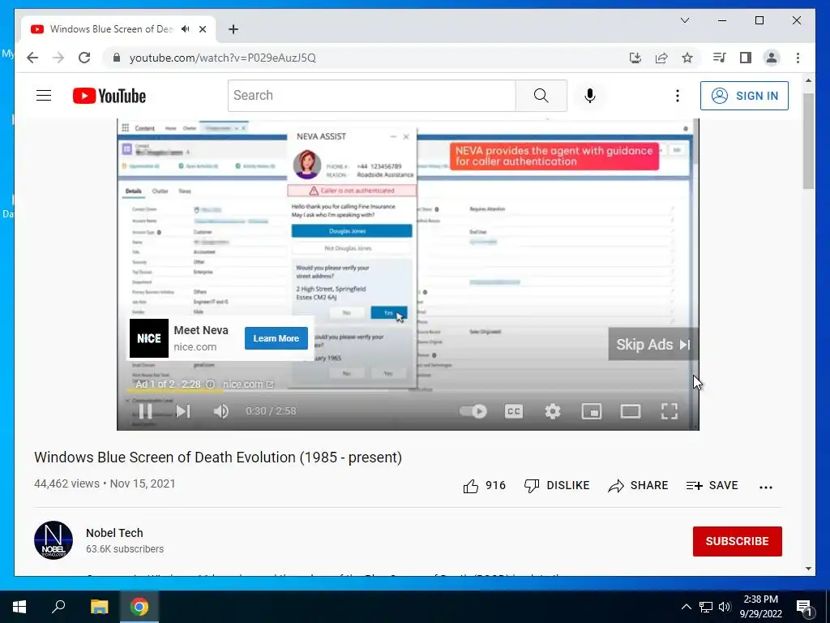Start voice search with the microphone icon

tap(590, 96)
